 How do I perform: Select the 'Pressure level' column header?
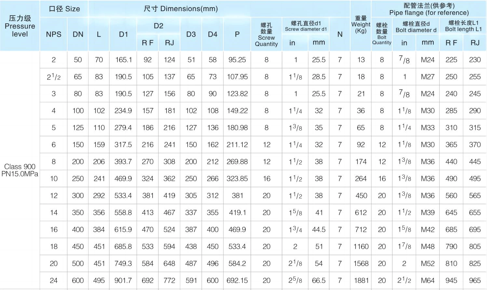click(x=20, y=26)
